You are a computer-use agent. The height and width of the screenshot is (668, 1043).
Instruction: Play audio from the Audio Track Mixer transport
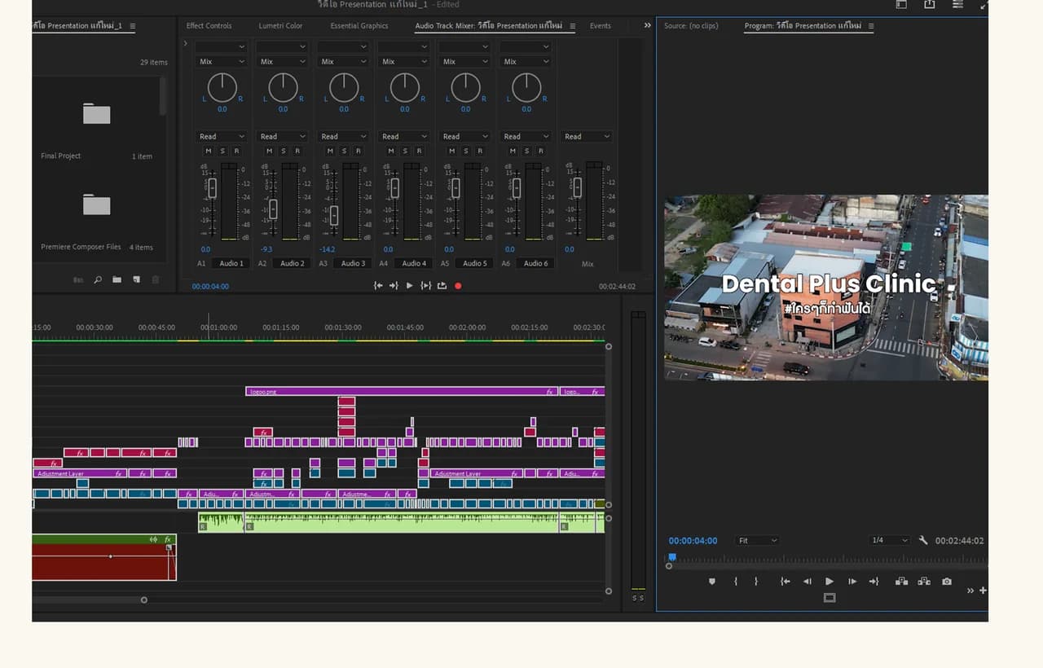click(409, 286)
